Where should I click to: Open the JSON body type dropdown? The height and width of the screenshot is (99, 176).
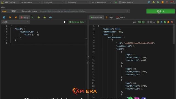pyautogui.click(x=15, y=22)
